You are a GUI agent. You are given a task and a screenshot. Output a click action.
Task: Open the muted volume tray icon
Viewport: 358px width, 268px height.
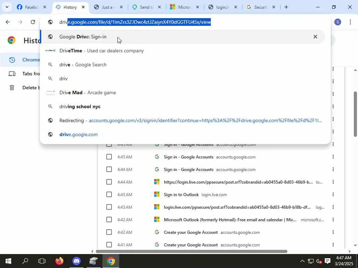319,261
